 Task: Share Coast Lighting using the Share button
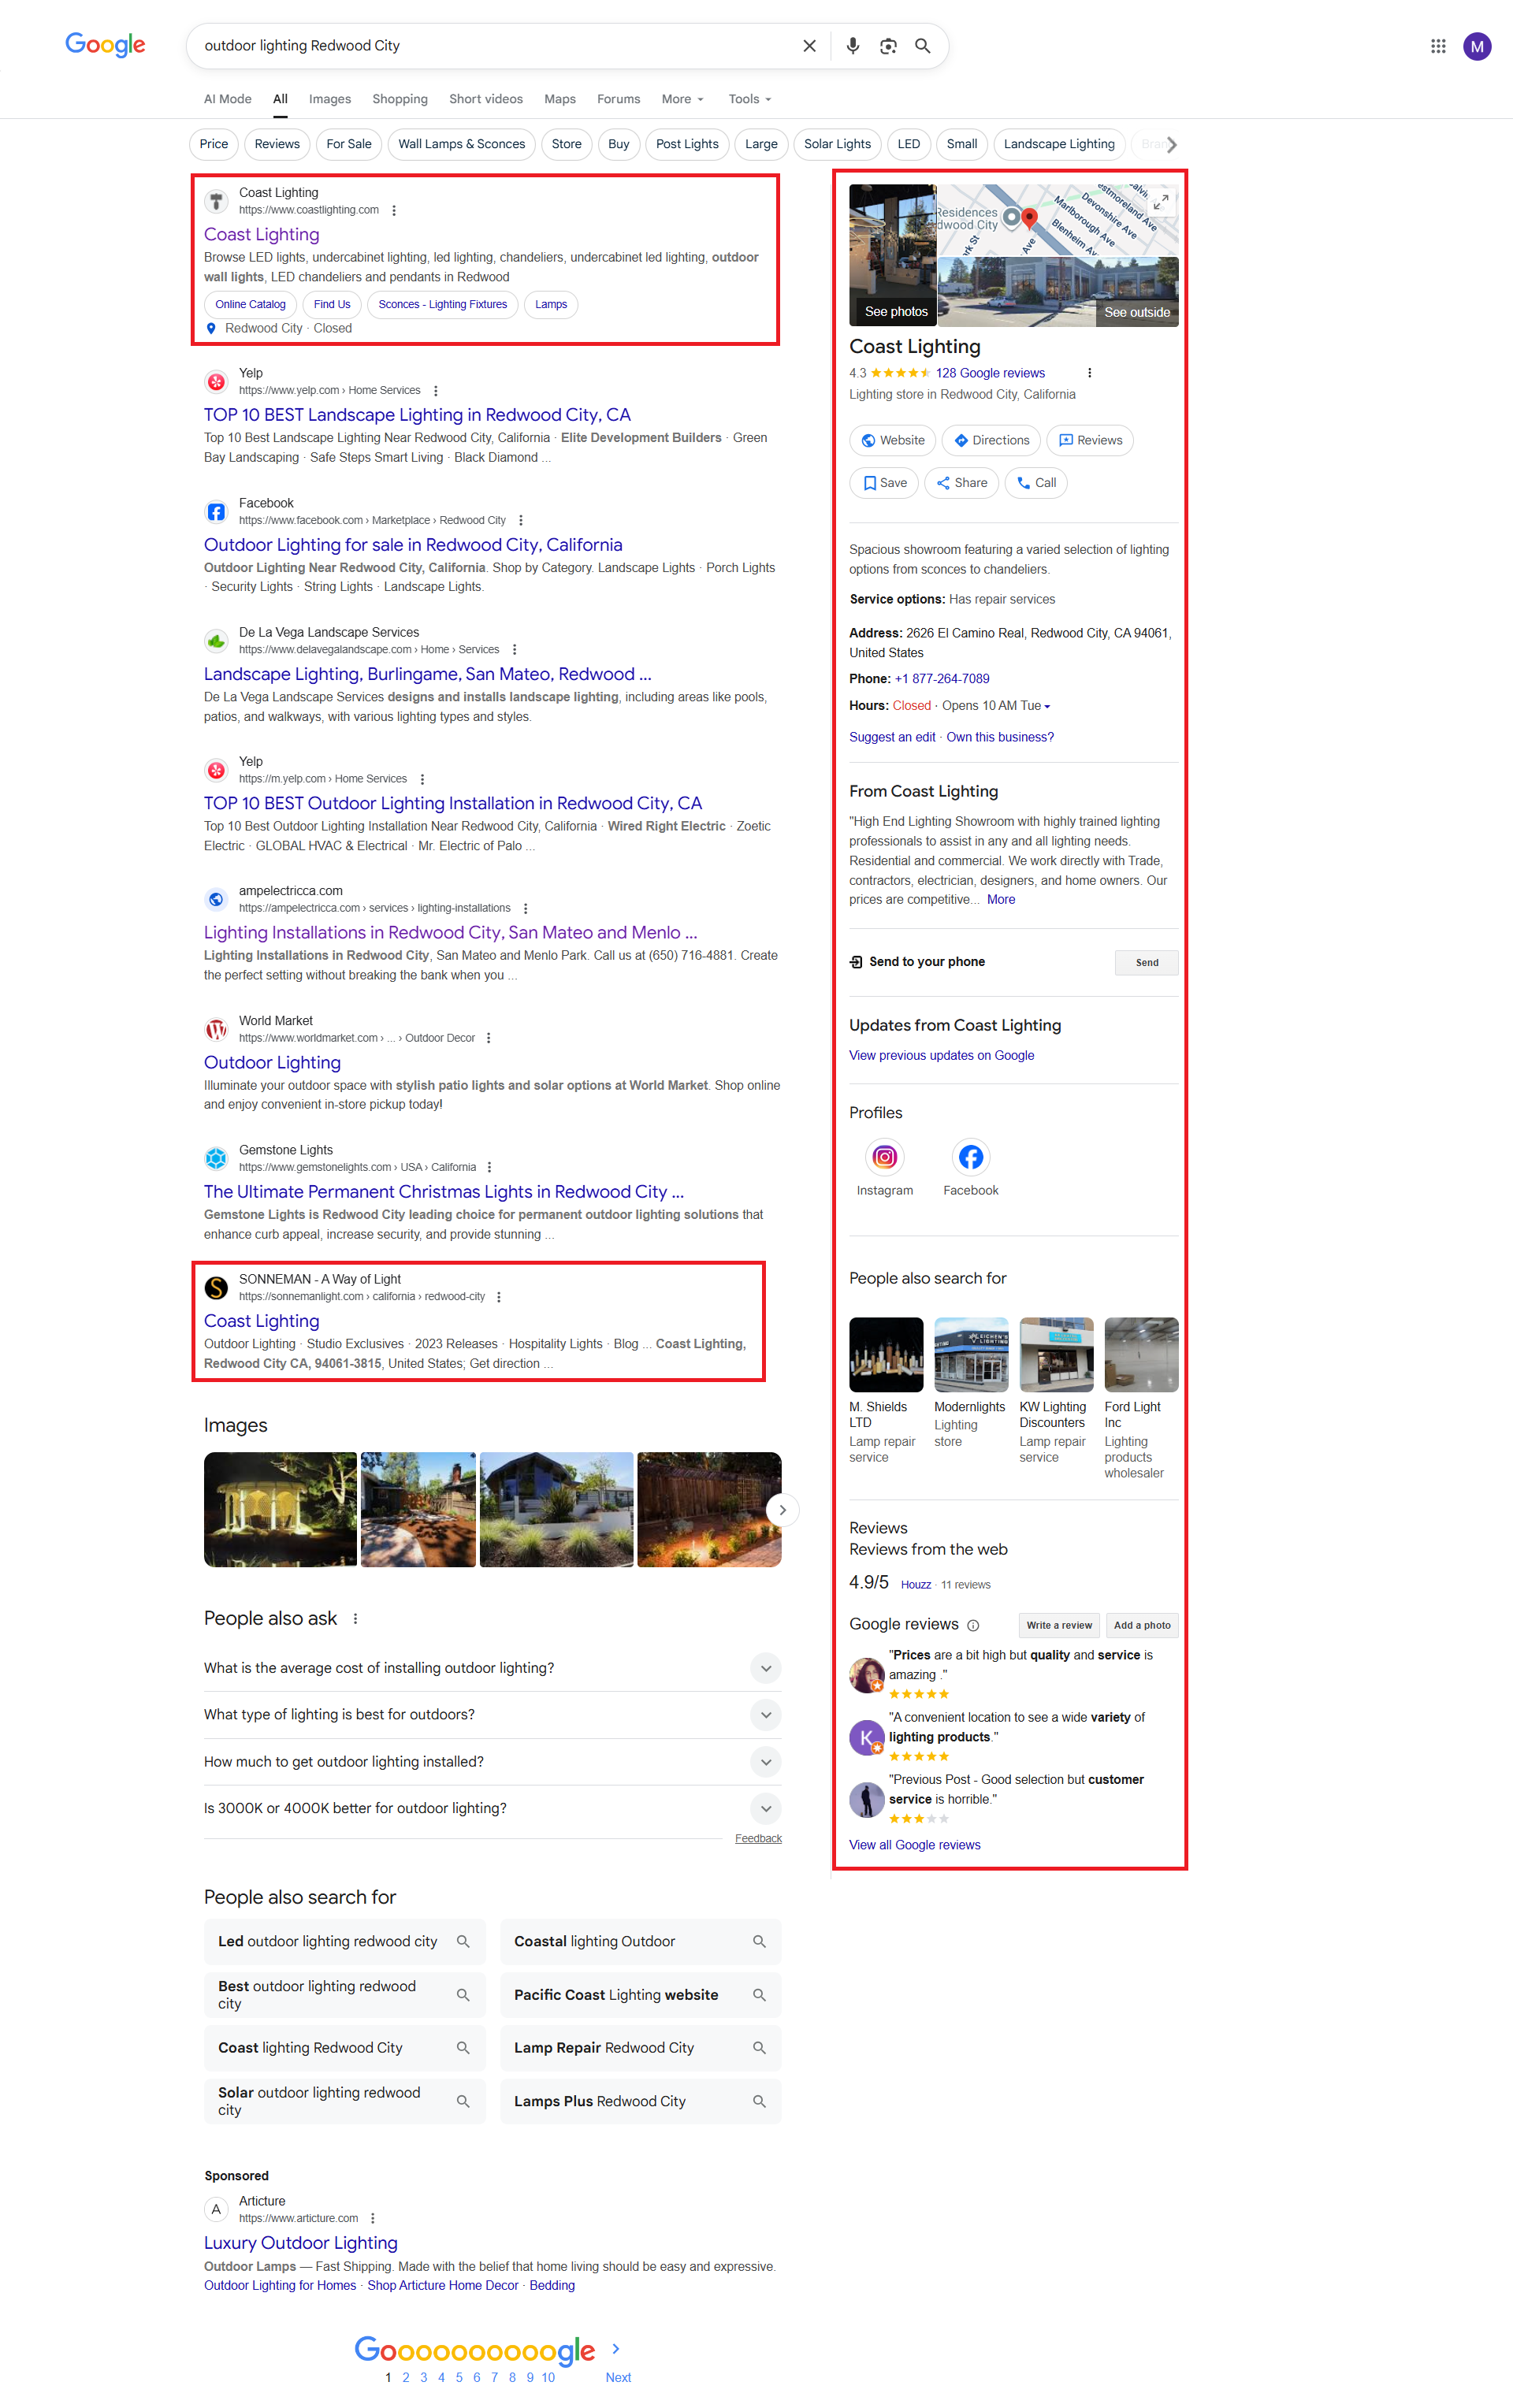(961, 483)
